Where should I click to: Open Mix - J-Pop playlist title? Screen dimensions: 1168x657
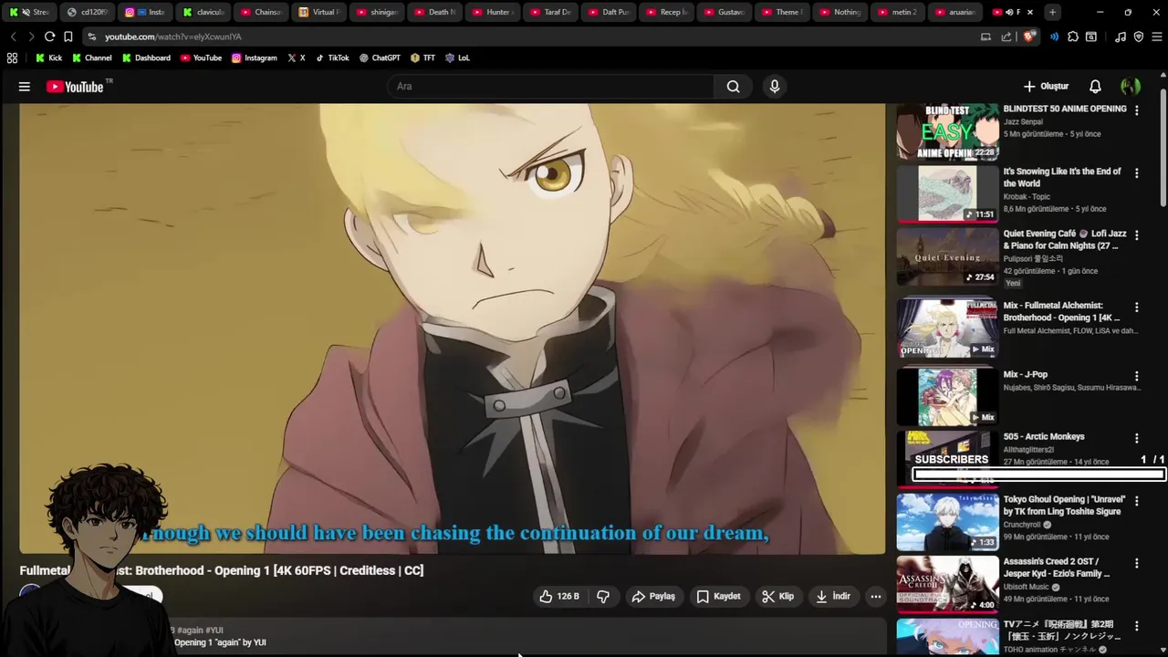(1026, 374)
